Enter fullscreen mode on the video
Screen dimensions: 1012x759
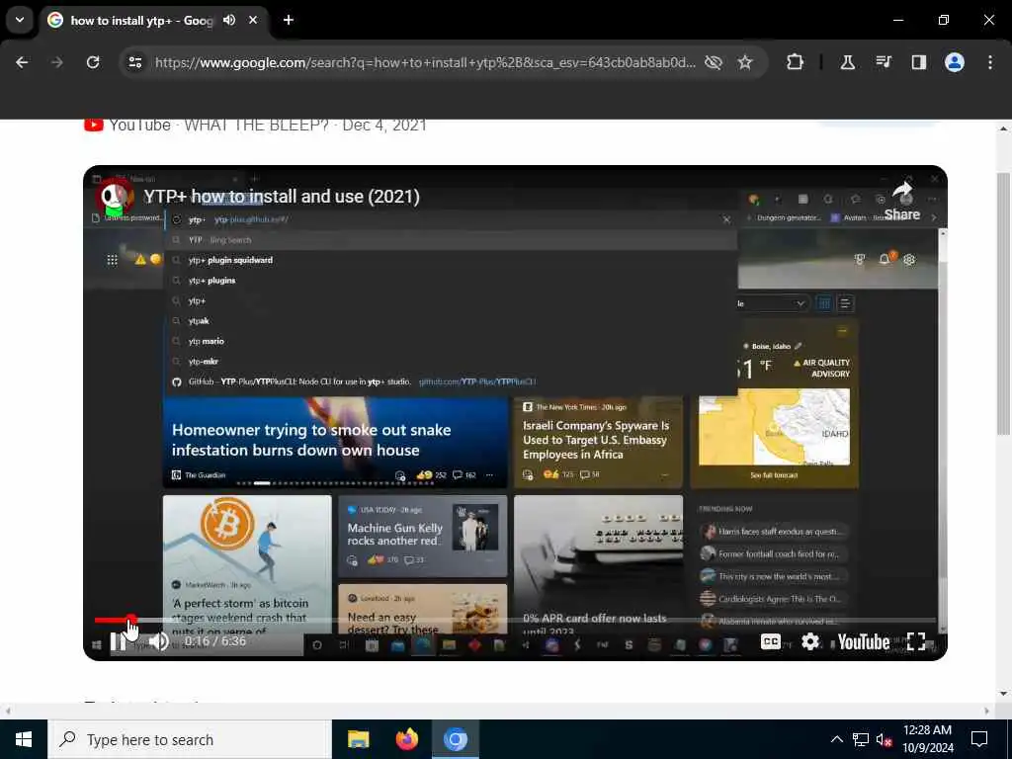[916, 641]
